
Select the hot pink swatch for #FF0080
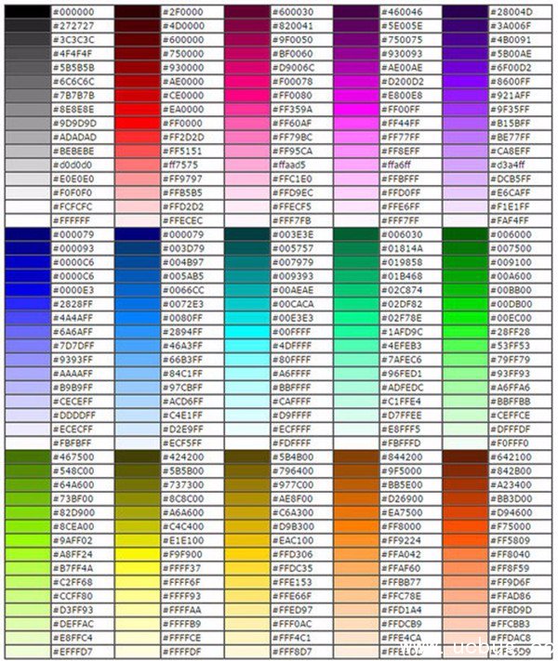click(x=246, y=95)
